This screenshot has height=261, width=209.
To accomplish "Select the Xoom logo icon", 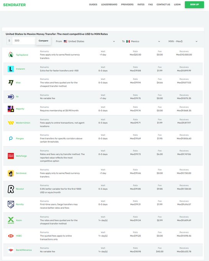I will [x=11, y=220].
